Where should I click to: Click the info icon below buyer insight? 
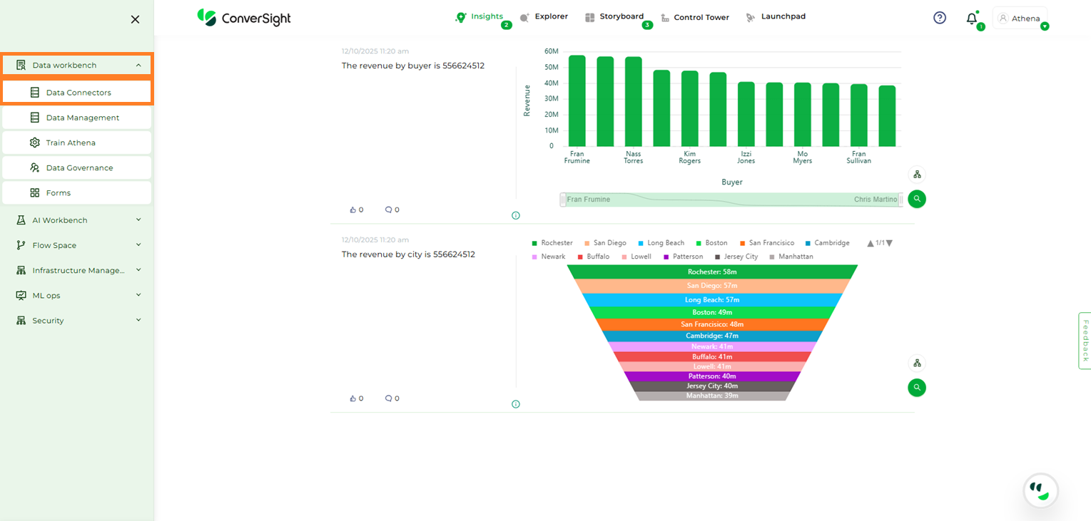(516, 215)
